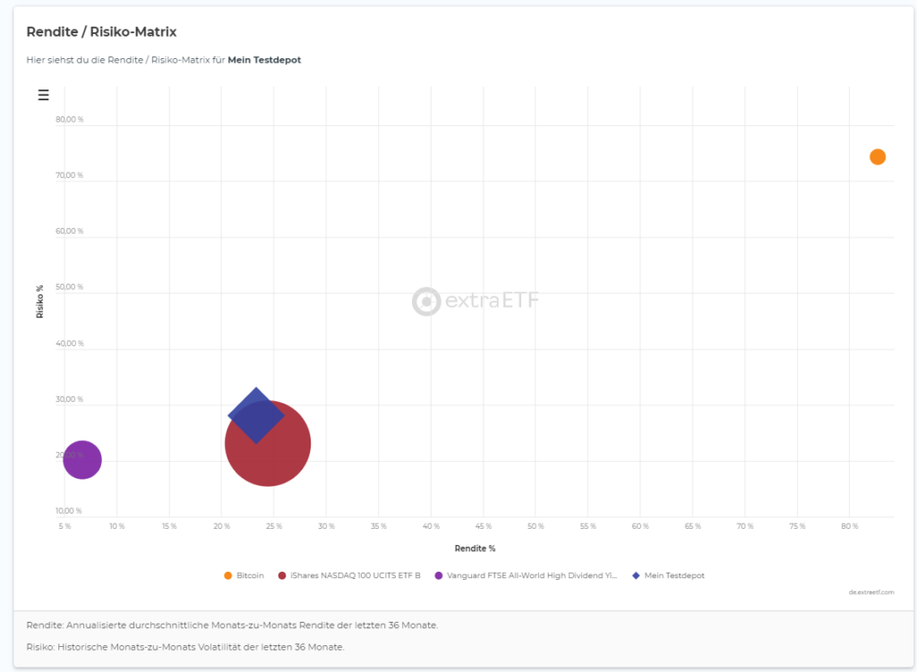This screenshot has width=917, height=672.
Task: Toggle Mein Testdepot legend entry
Action: tap(668, 575)
